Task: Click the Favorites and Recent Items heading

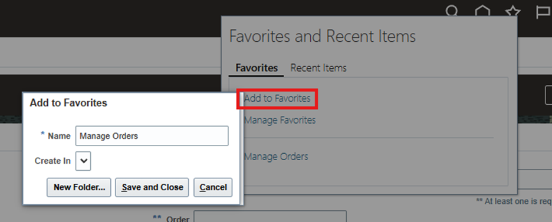Action: [322, 36]
